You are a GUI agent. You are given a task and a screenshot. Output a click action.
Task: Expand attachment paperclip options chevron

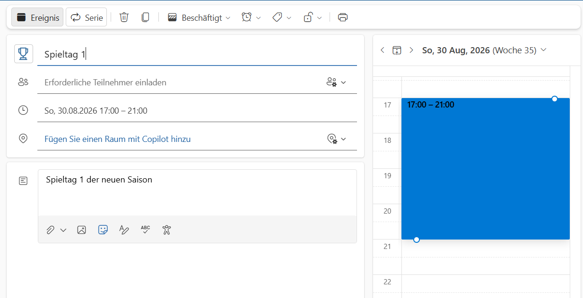click(x=63, y=230)
